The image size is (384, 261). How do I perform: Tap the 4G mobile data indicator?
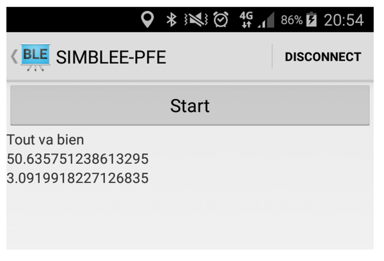246,20
